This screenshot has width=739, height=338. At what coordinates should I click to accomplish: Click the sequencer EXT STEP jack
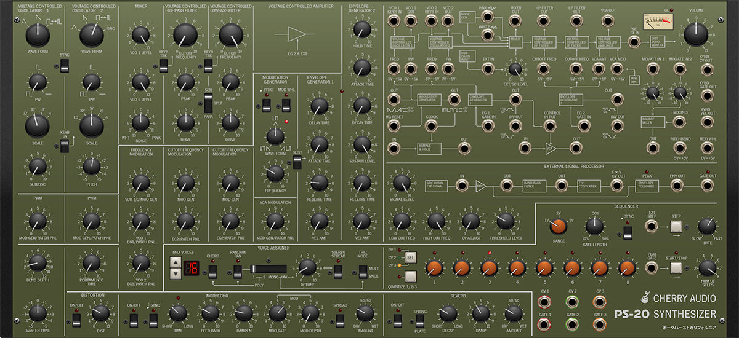tap(651, 227)
